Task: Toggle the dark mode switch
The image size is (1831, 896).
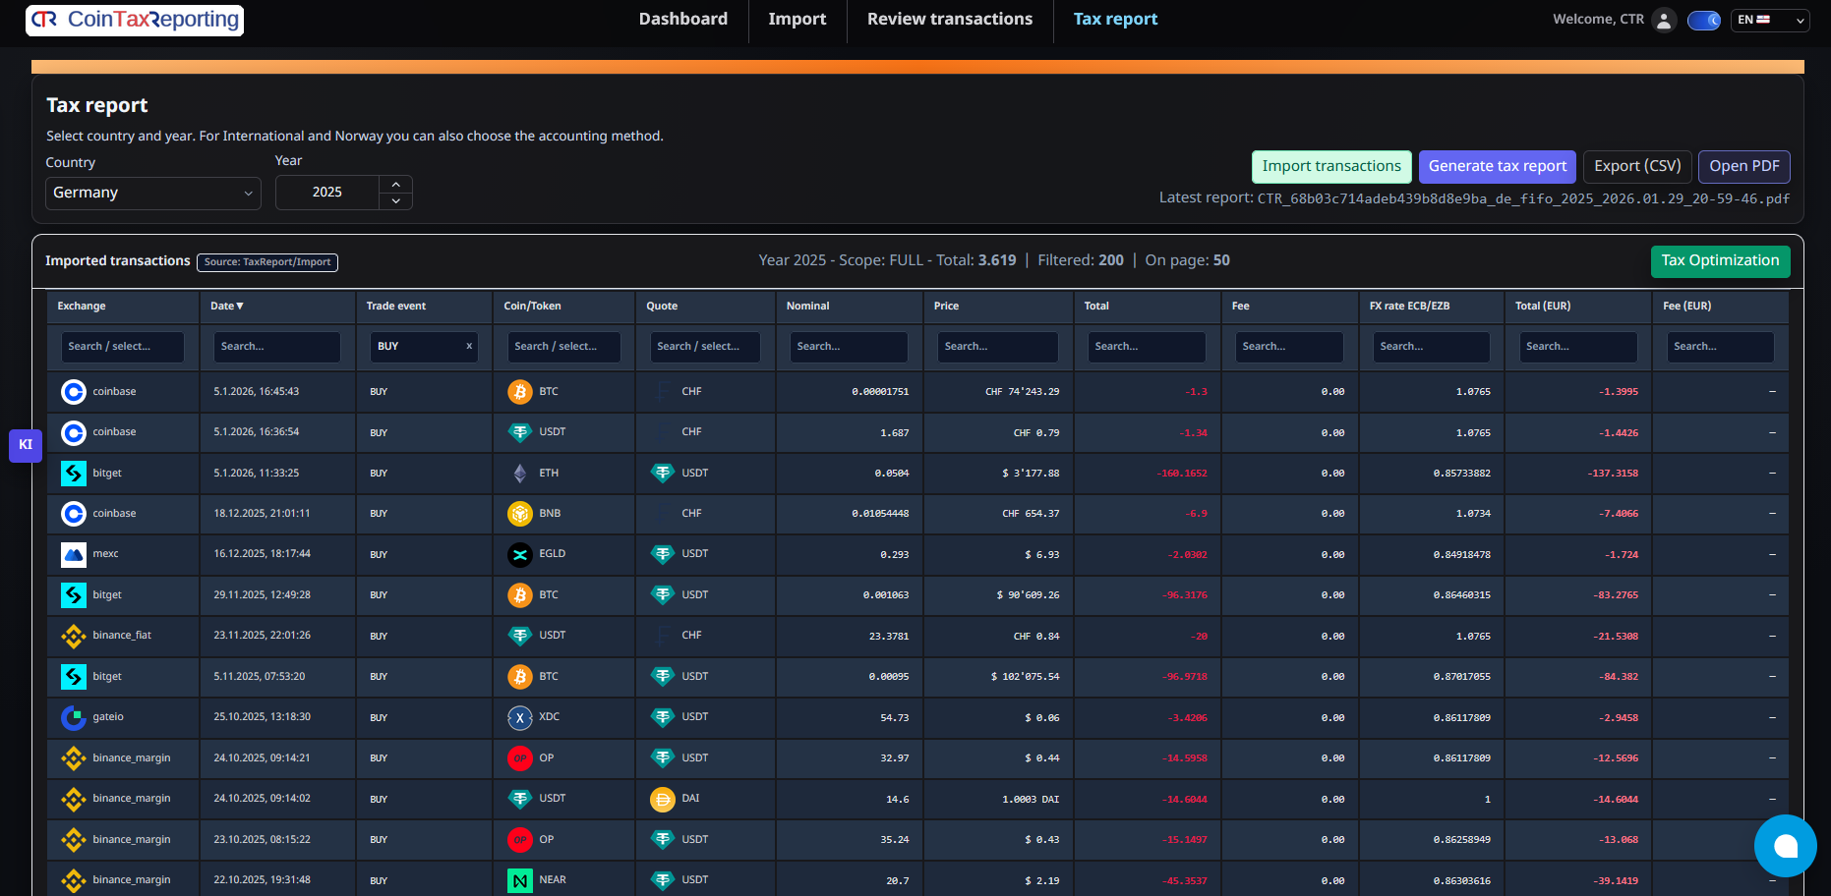Action: click(1703, 20)
